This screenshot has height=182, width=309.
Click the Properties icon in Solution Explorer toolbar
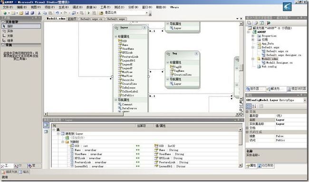point(249,23)
